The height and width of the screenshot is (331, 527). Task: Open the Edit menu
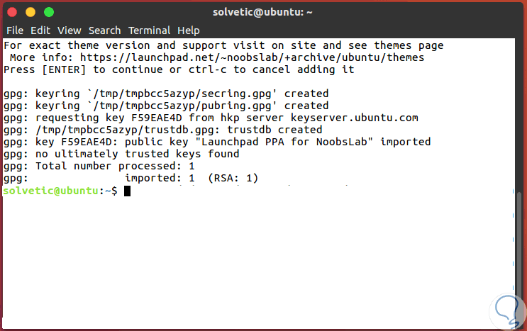(40, 30)
